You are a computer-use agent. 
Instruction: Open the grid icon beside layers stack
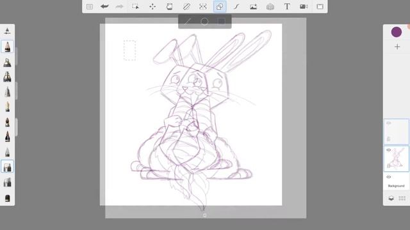(x=402, y=199)
